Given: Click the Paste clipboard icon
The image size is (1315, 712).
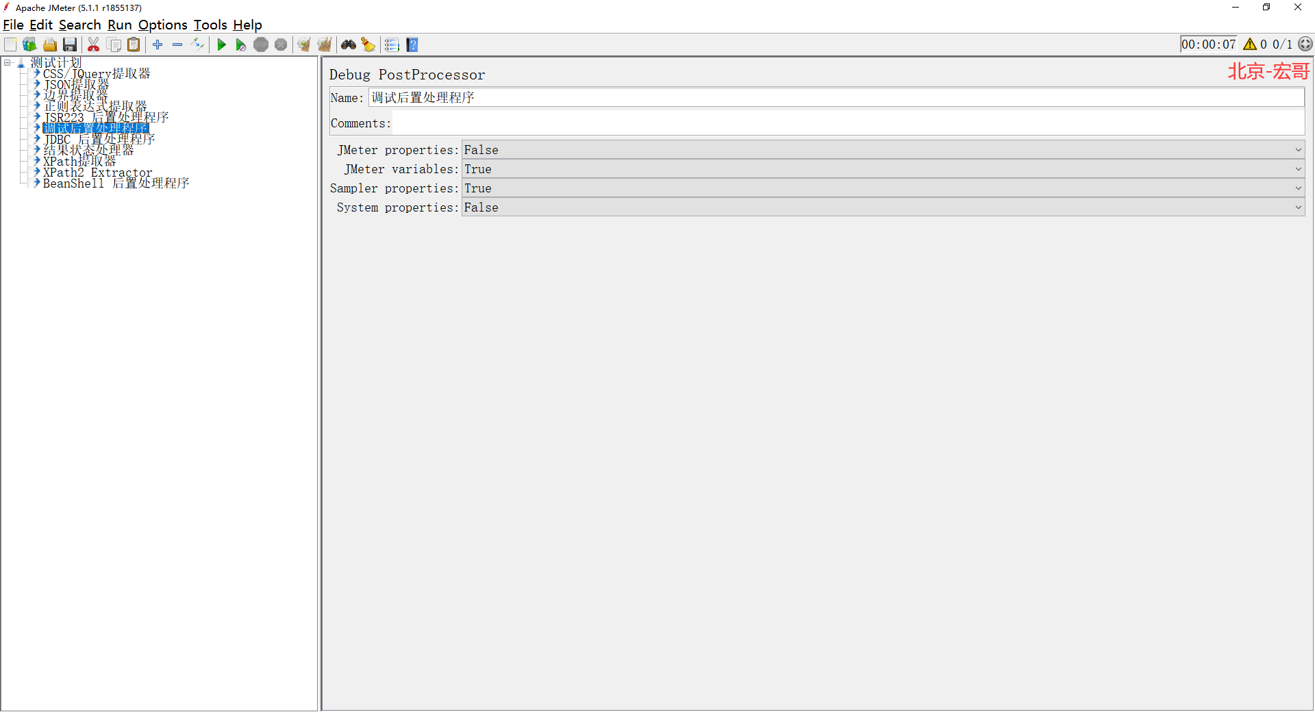Looking at the screenshot, I should click(x=134, y=44).
